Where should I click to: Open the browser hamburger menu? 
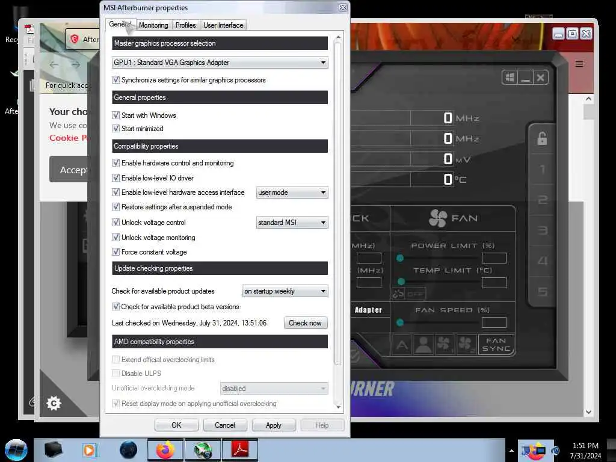(579, 64)
